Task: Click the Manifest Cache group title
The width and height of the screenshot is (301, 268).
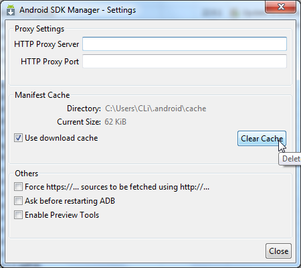Action: [42, 95]
